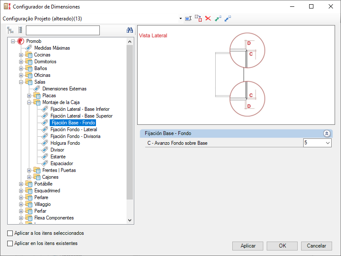Click the tree search input field
The height and width of the screenshot is (256, 341).
[x=62, y=30]
